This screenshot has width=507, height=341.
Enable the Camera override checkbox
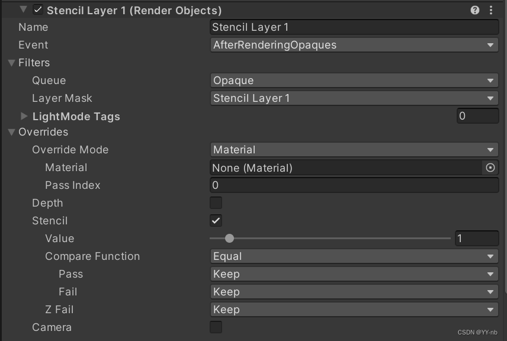click(216, 327)
